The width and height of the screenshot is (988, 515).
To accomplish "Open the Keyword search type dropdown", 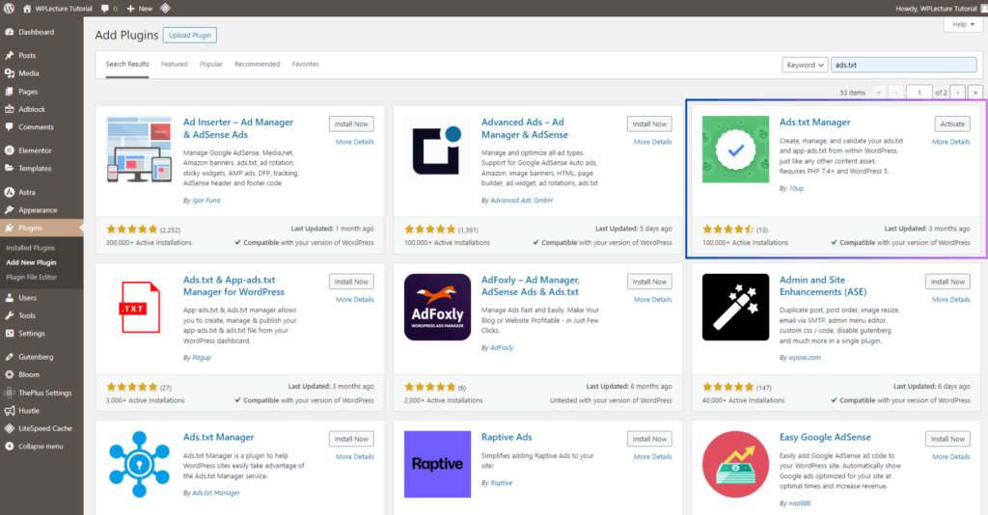I will [805, 65].
